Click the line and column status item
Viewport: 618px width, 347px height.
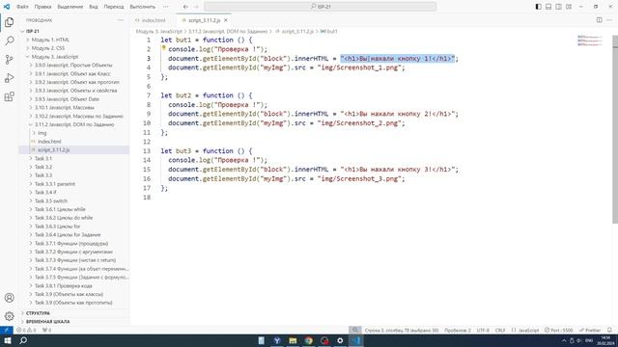click(x=402, y=330)
